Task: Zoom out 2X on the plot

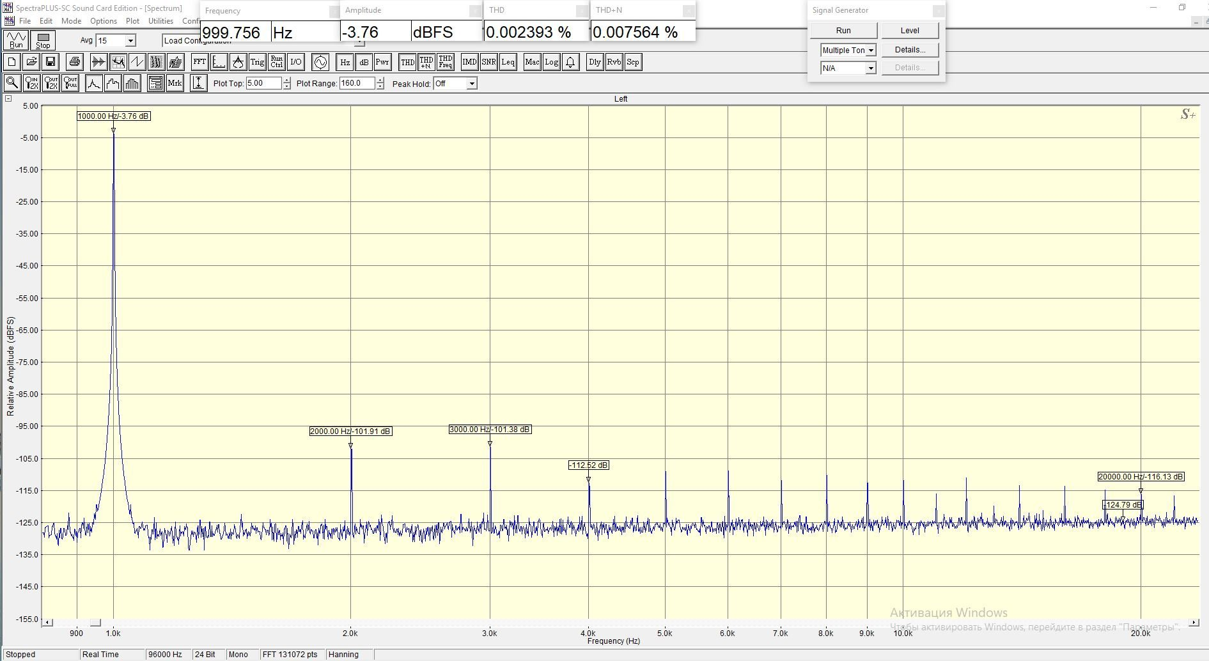Action: (51, 83)
